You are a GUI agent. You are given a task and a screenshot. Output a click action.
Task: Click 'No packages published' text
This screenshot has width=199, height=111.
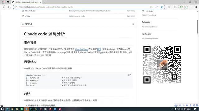click(x=150, y=39)
